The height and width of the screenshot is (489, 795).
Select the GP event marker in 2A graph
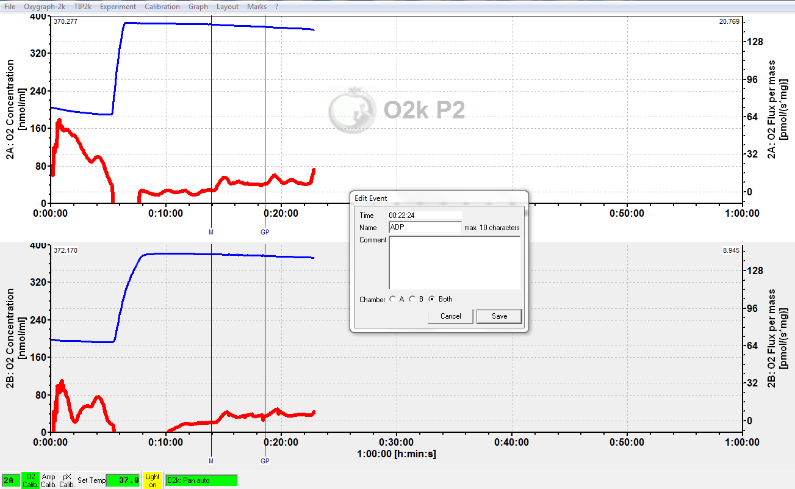click(265, 232)
